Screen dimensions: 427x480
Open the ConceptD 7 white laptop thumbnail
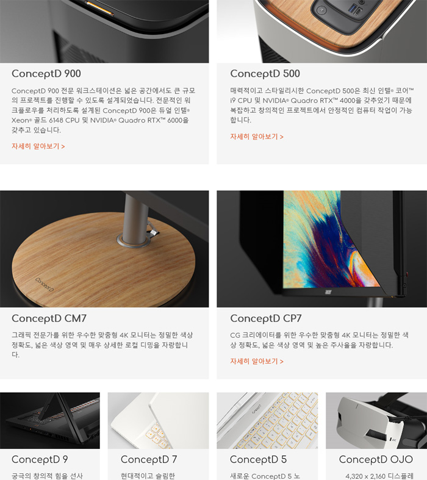click(x=158, y=421)
